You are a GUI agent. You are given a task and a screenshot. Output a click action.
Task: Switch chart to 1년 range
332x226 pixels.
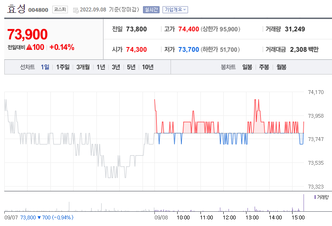click(x=101, y=67)
